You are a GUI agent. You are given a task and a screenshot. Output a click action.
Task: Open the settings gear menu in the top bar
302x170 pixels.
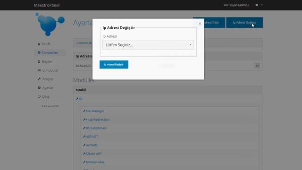coord(259,5)
